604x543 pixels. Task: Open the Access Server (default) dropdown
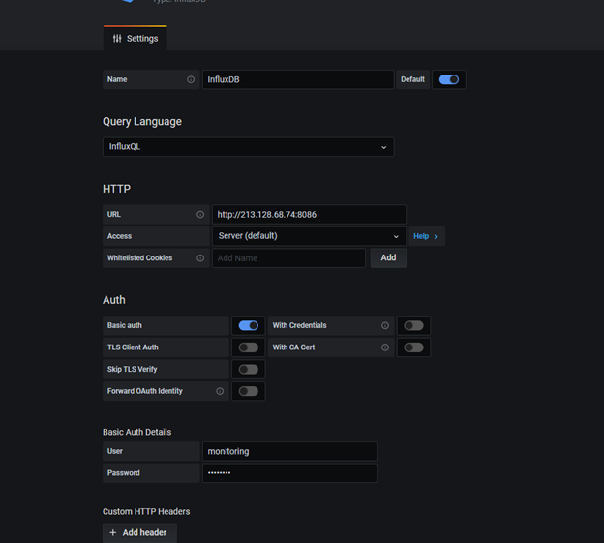[x=309, y=236]
